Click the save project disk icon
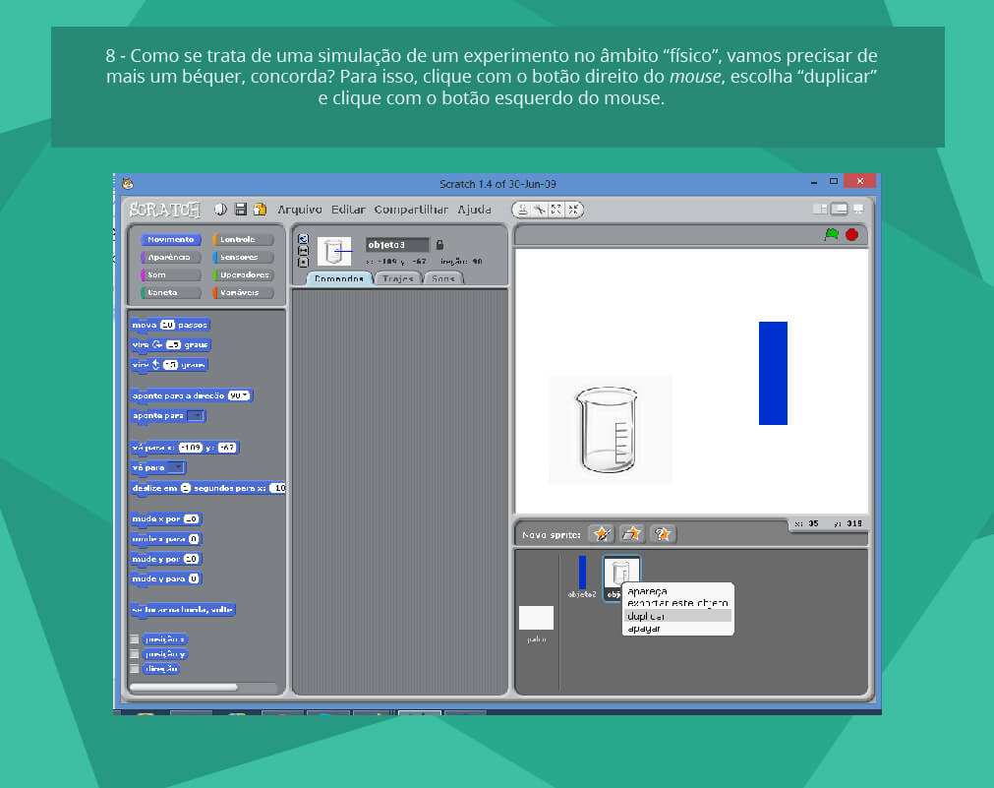Screen dimensions: 994x788 [x=240, y=210]
